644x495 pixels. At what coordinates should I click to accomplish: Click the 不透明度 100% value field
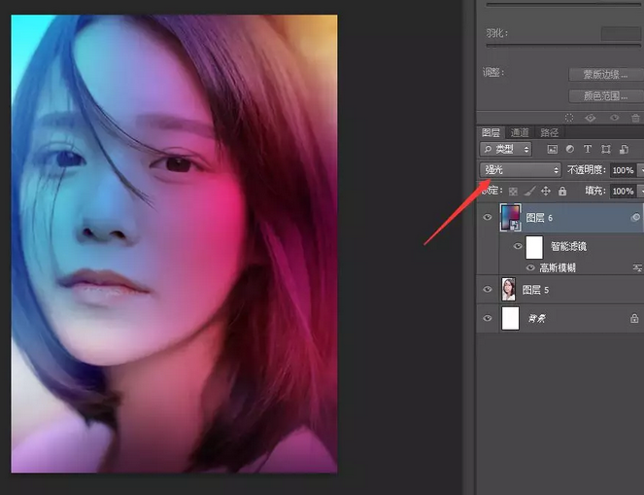623,170
